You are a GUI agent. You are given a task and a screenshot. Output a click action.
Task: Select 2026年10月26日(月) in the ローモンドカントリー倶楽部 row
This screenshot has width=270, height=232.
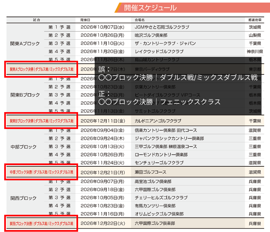coord(102,155)
